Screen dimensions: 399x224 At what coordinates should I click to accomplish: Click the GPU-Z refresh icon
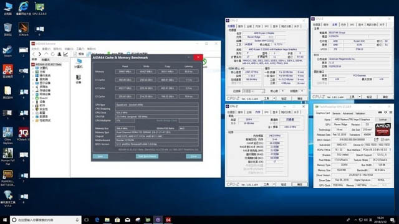tap(385, 112)
